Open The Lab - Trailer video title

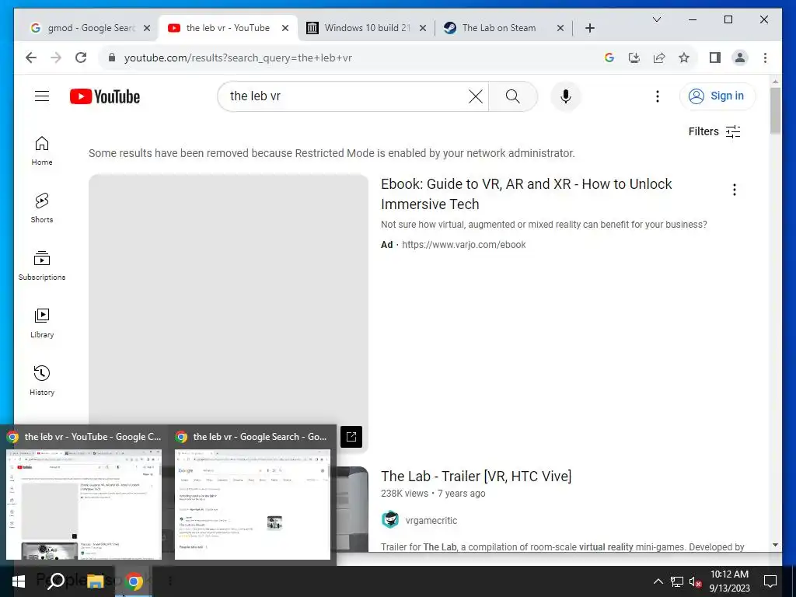(x=476, y=477)
